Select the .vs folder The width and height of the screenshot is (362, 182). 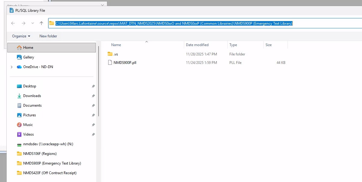point(116,54)
